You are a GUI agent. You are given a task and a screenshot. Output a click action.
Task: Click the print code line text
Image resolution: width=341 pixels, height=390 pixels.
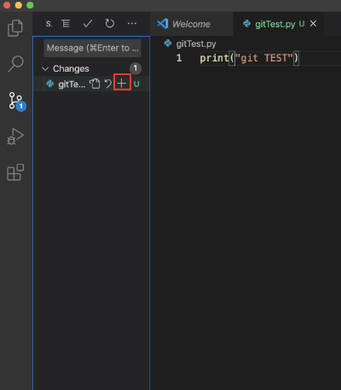250,58
